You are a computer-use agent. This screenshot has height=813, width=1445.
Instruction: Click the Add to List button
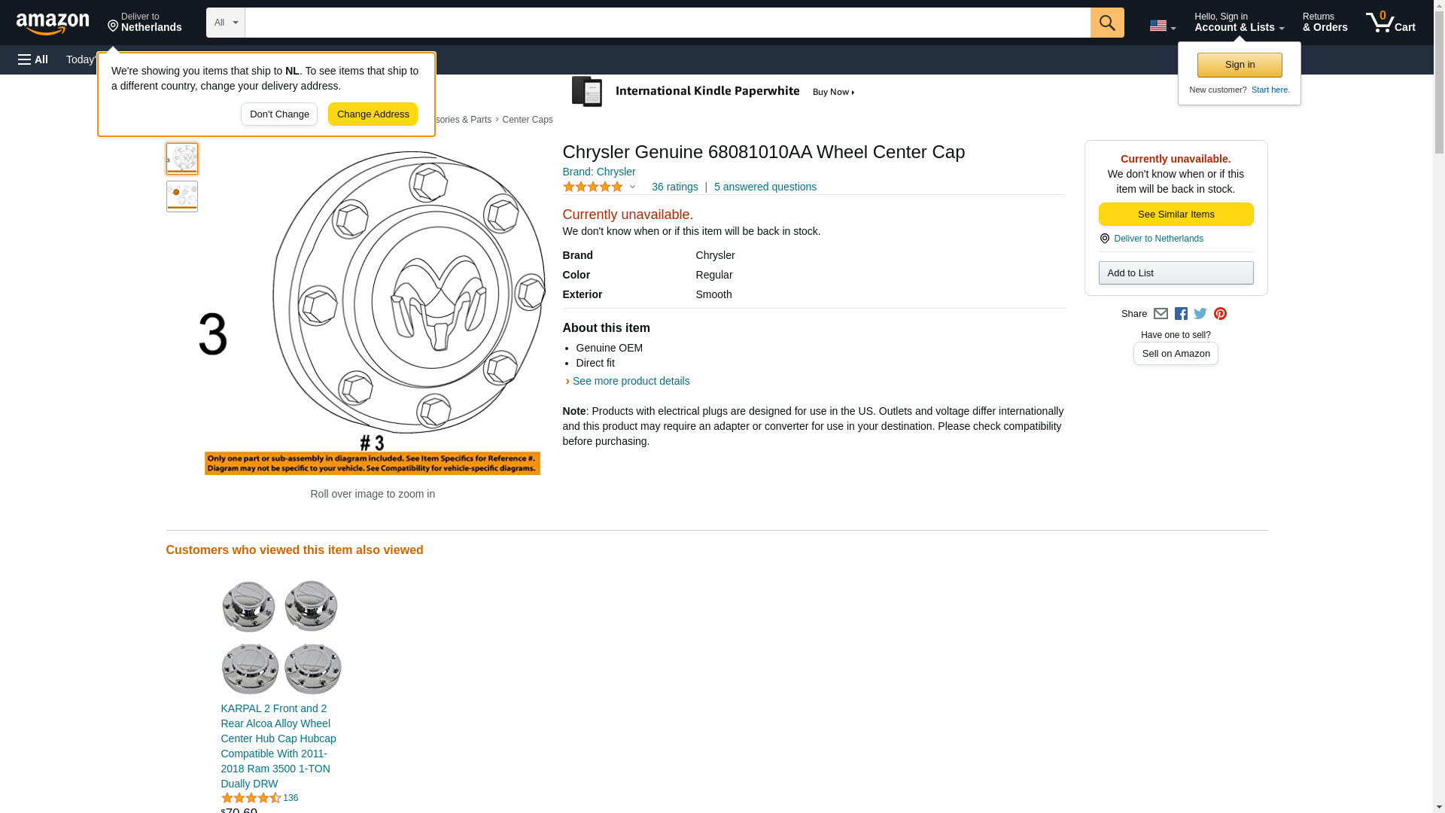pos(1176,273)
